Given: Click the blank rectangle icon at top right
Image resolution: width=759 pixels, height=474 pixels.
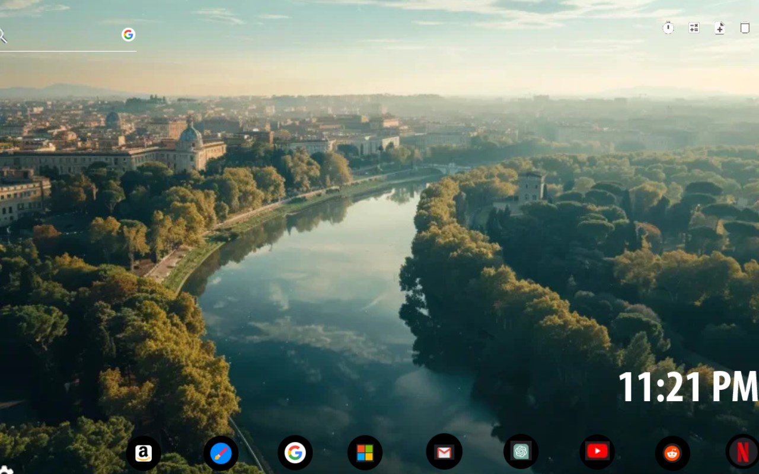Looking at the screenshot, I should tap(745, 28).
